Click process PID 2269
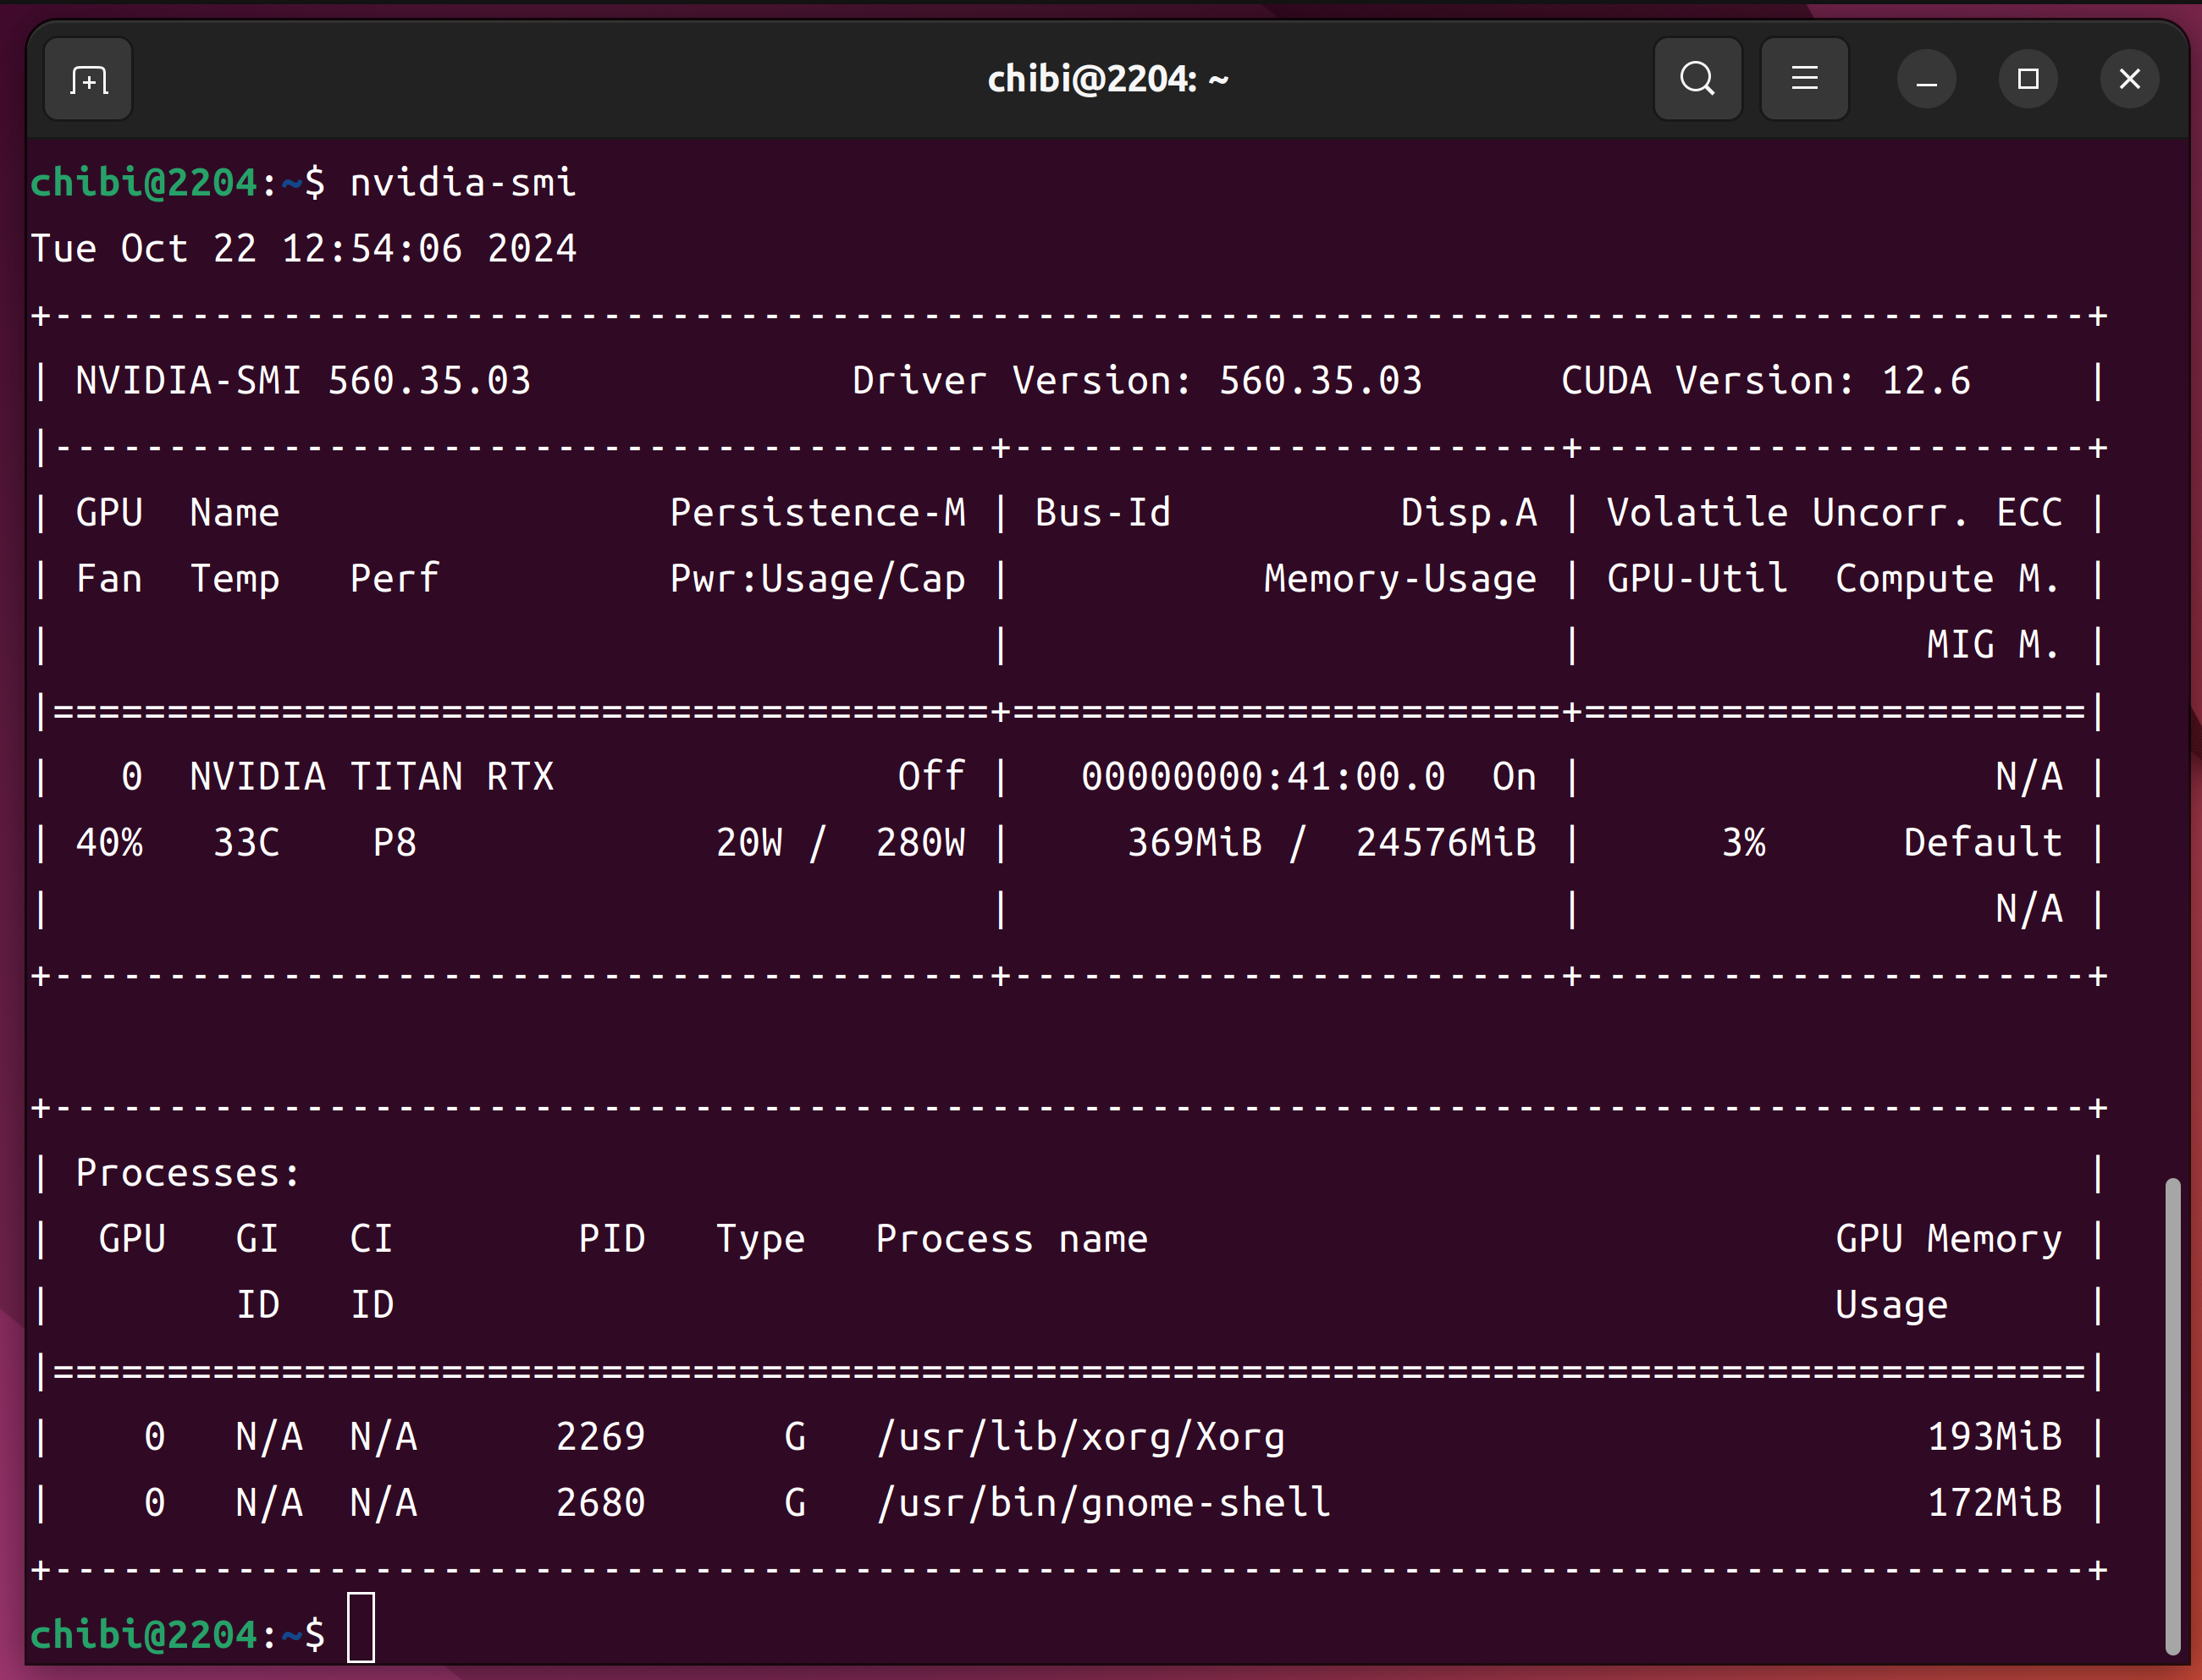 pyautogui.click(x=600, y=1437)
